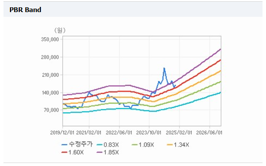Toggle the 1.60X legend entry
This screenshot has height=166, width=266.
click(73, 152)
